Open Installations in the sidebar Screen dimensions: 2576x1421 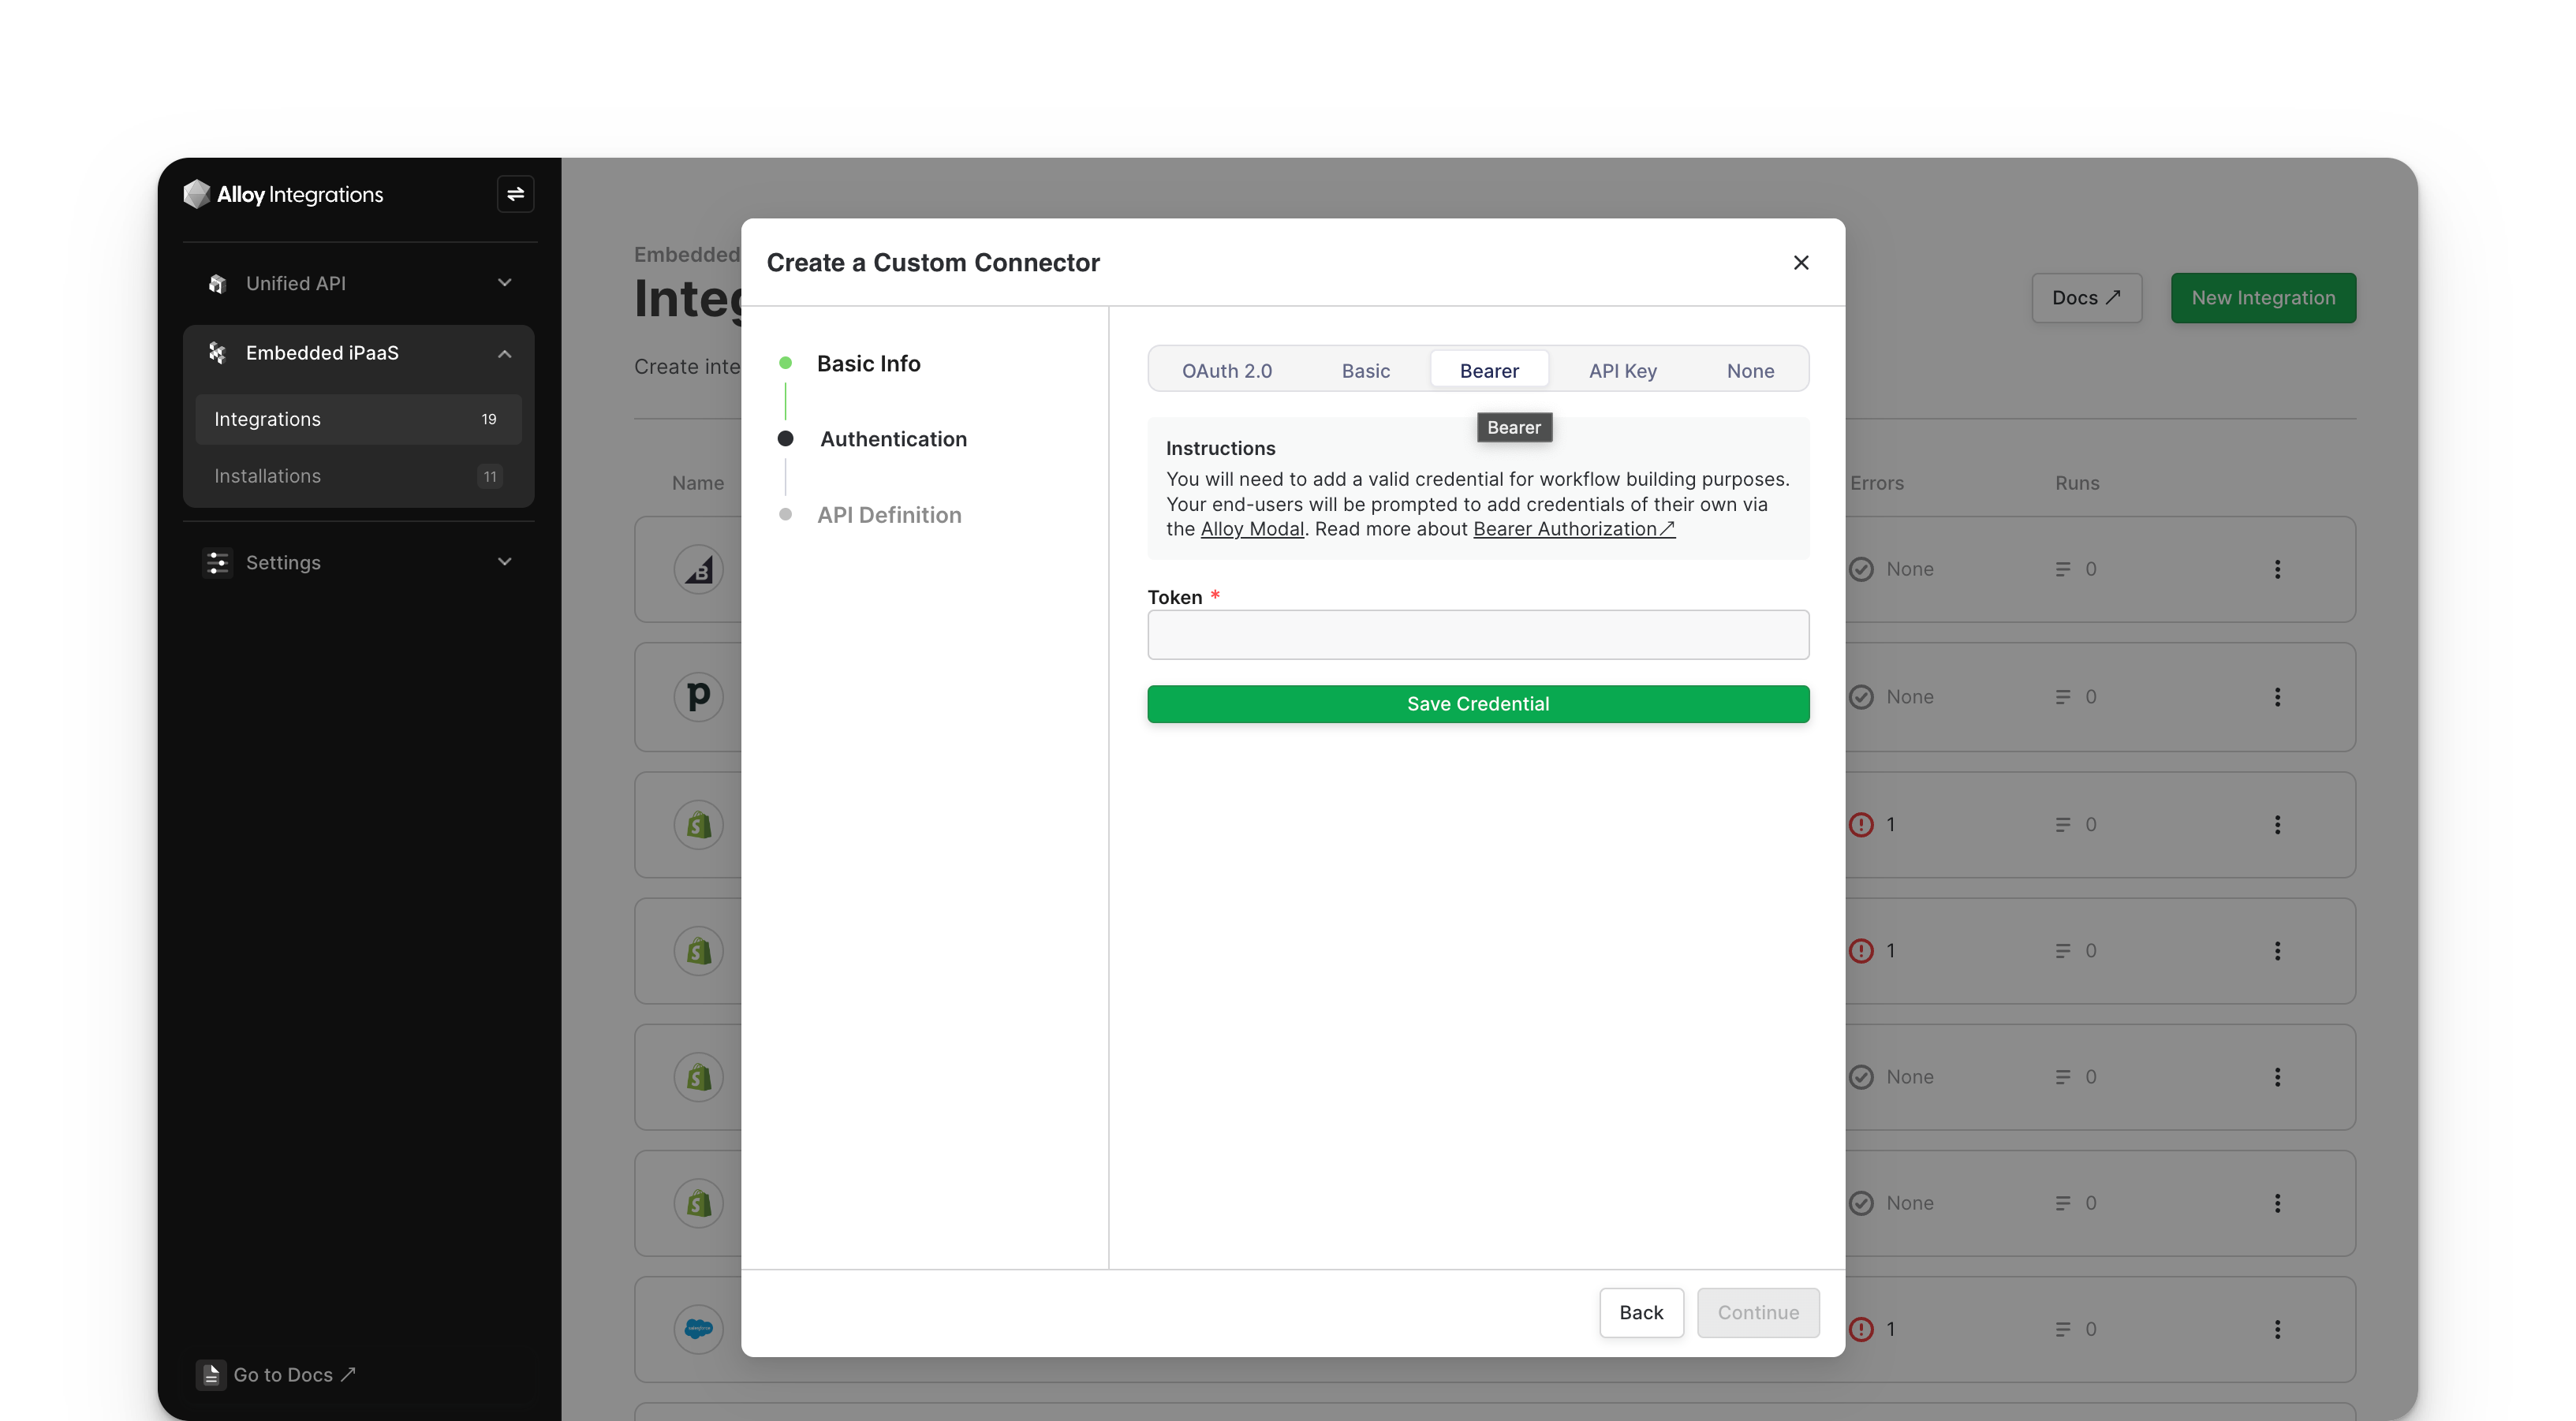267,476
